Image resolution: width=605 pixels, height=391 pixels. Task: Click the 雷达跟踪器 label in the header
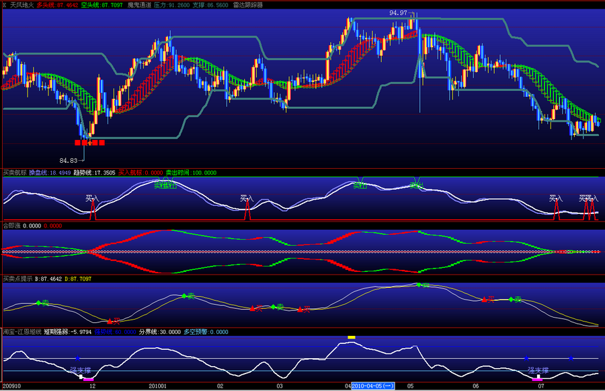click(x=247, y=5)
